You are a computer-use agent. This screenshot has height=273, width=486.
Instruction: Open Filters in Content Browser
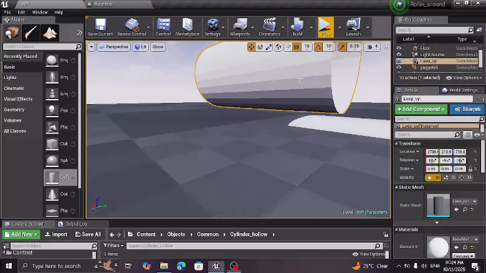113,246
